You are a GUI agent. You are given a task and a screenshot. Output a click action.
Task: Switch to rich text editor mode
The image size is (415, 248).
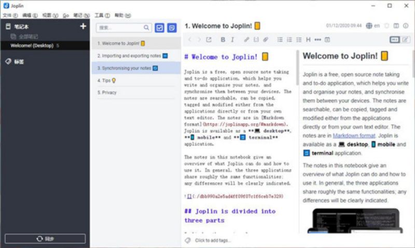[405, 40]
